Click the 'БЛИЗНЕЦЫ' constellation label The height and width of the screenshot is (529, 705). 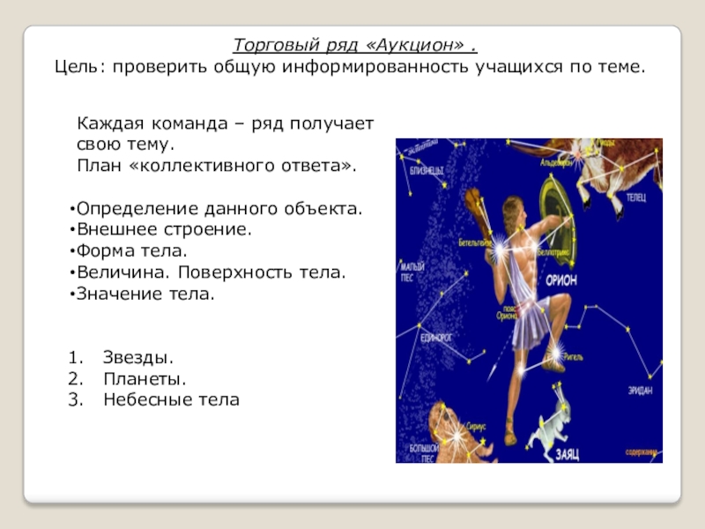[x=427, y=170]
